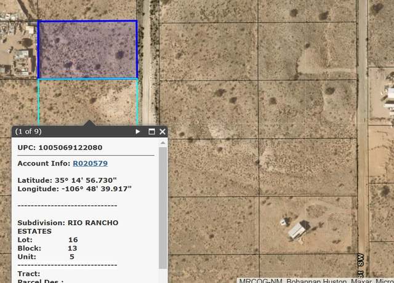Click the (1 of 9) counter

[x=28, y=132]
